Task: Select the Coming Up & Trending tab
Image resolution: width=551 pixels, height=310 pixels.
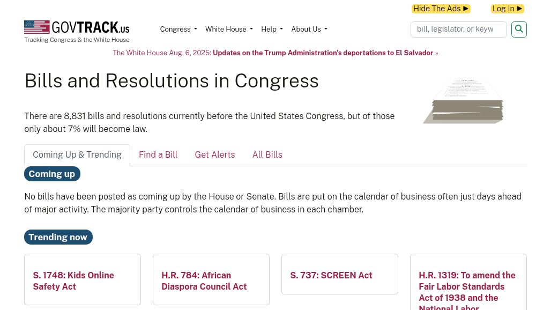Action: (x=77, y=154)
